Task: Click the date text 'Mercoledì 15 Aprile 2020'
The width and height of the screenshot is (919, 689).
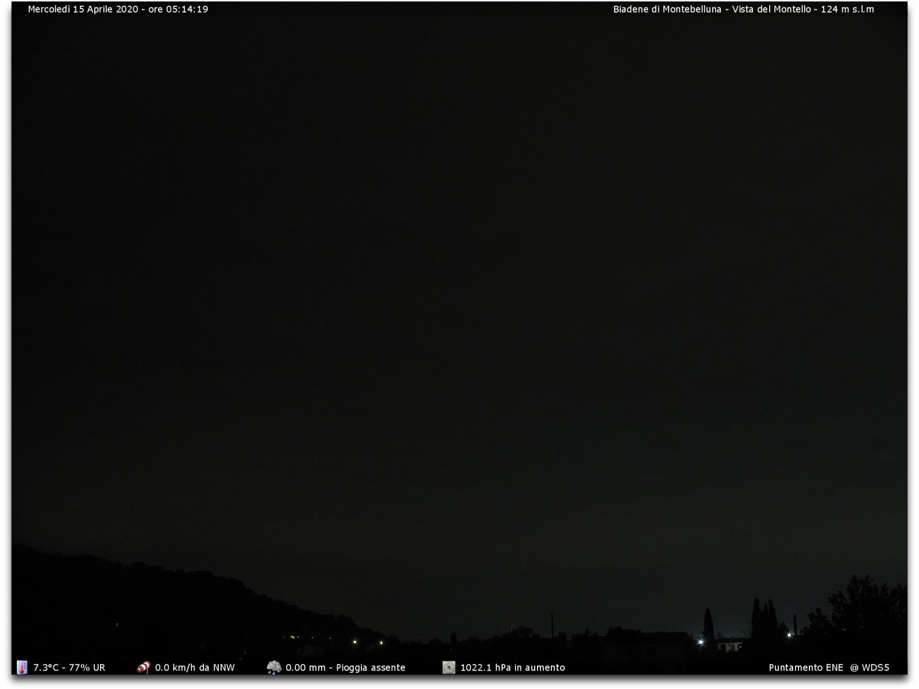Action: (x=83, y=9)
